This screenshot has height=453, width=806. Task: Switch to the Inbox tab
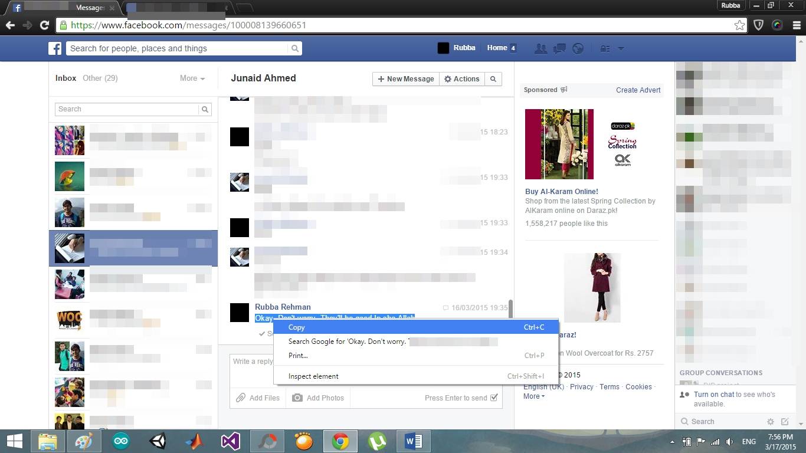tap(65, 78)
